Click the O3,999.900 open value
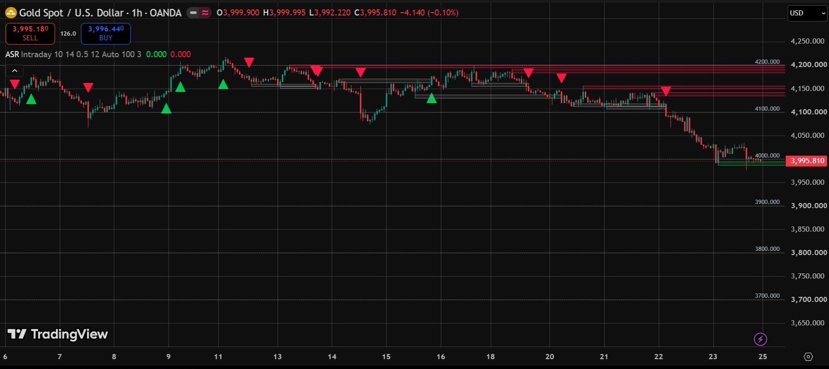The height and width of the screenshot is (369, 829). click(x=238, y=13)
